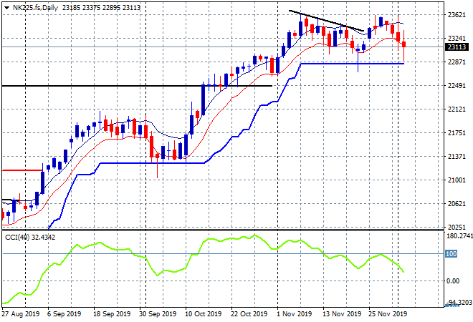Click the 22 Oct 2019 date label
This screenshot has width=473, height=322.
click(249, 314)
